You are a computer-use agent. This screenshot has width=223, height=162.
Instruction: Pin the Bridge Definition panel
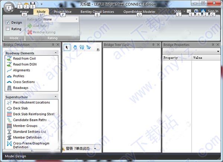tap(53, 45)
